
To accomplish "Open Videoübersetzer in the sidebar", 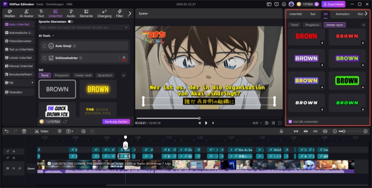I will point(19,41).
